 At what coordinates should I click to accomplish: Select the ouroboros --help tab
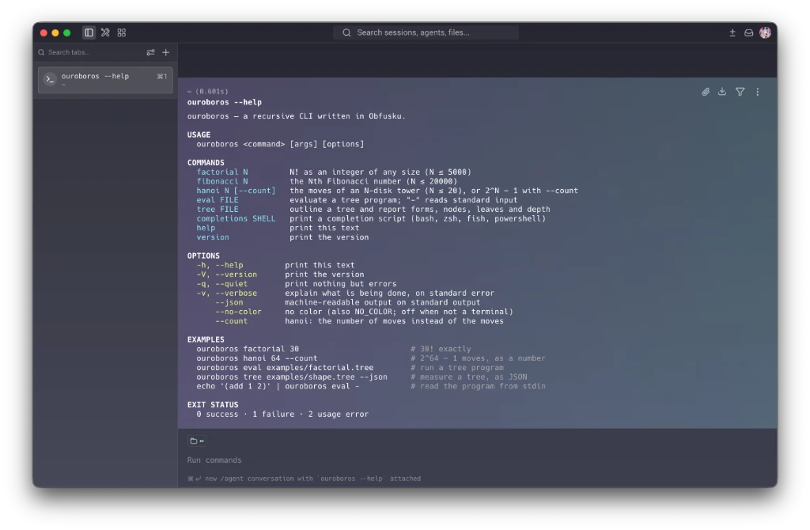point(105,79)
